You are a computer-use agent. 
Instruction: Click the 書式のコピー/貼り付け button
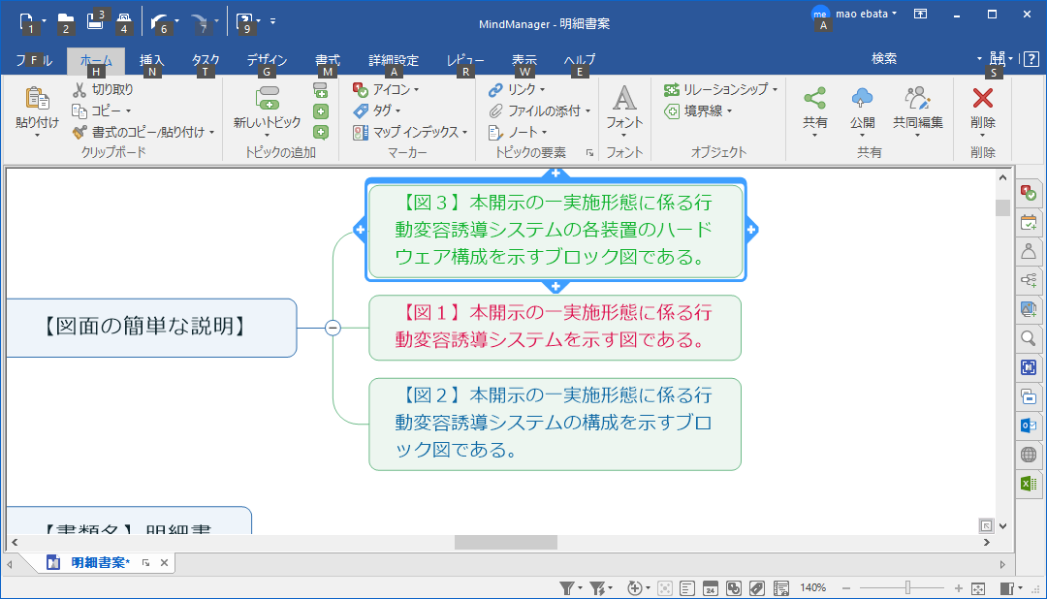point(145,132)
